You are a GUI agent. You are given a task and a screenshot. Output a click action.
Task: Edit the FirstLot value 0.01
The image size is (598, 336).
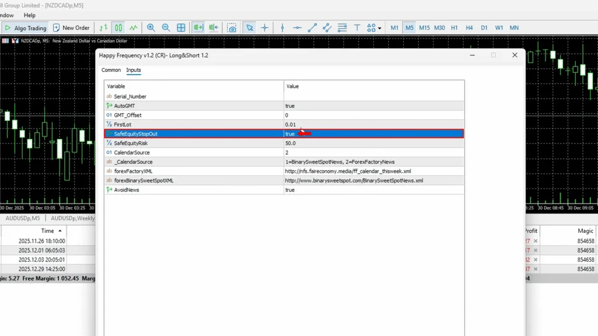click(x=374, y=125)
